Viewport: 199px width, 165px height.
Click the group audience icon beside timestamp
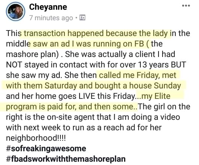coord(82,18)
